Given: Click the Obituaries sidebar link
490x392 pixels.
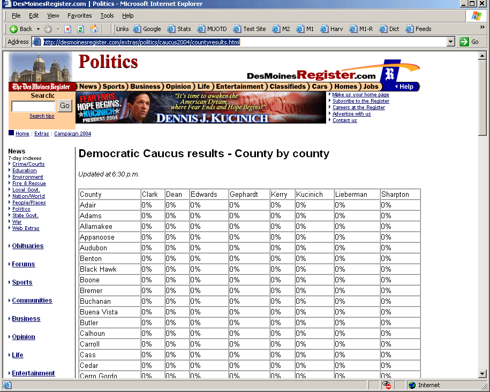Looking at the screenshot, I should pyautogui.click(x=28, y=246).
